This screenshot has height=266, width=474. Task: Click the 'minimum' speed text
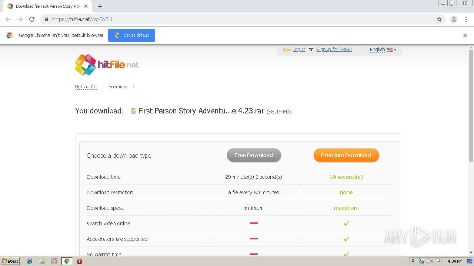[254, 208]
